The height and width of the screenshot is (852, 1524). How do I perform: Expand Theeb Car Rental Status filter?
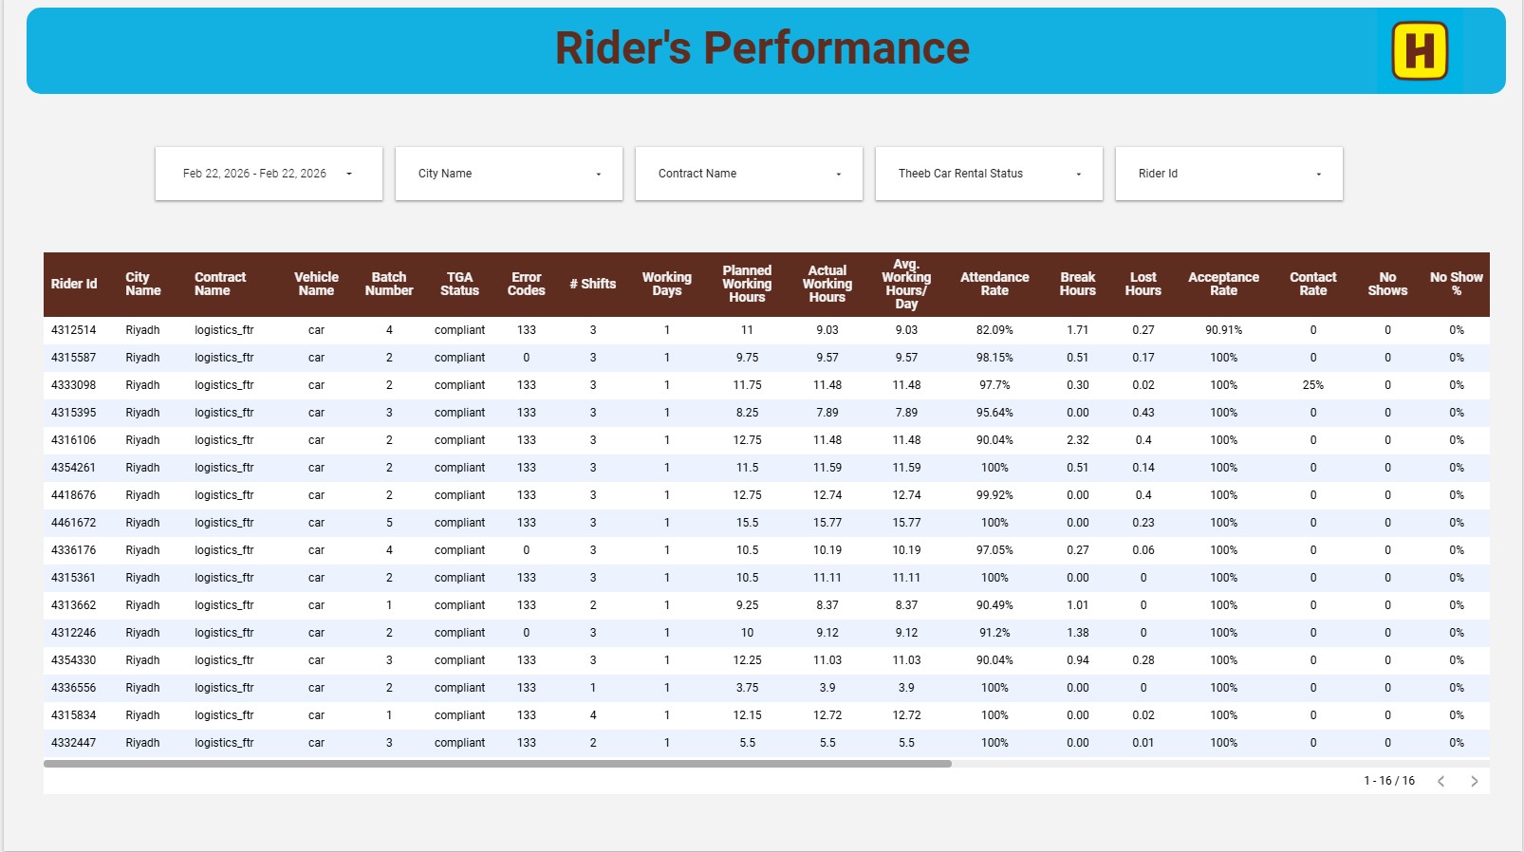pyautogui.click(x=989, y=174)
